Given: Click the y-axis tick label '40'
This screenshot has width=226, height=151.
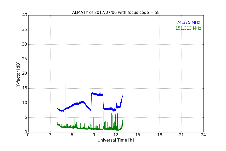Looking at the screenshot, I should click(25, 15).
